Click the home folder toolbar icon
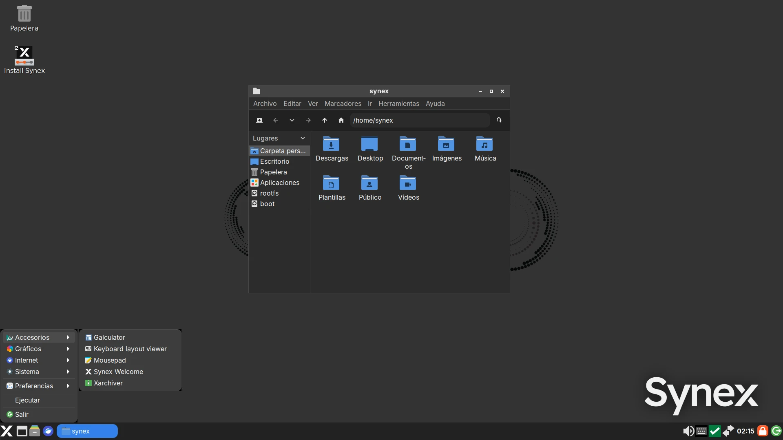 coord(341,120)
